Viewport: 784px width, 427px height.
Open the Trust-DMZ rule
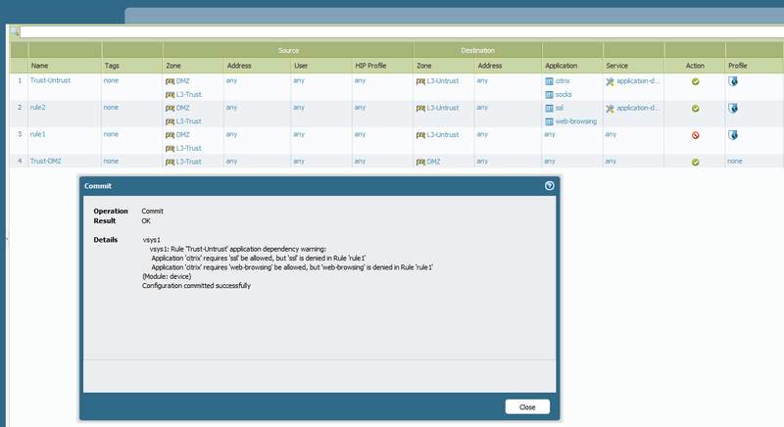45,162
